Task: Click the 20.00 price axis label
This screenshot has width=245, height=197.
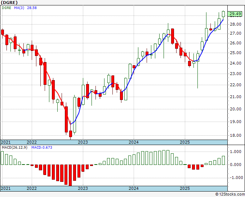Action: pyautogui.click(x=236, y=109)
